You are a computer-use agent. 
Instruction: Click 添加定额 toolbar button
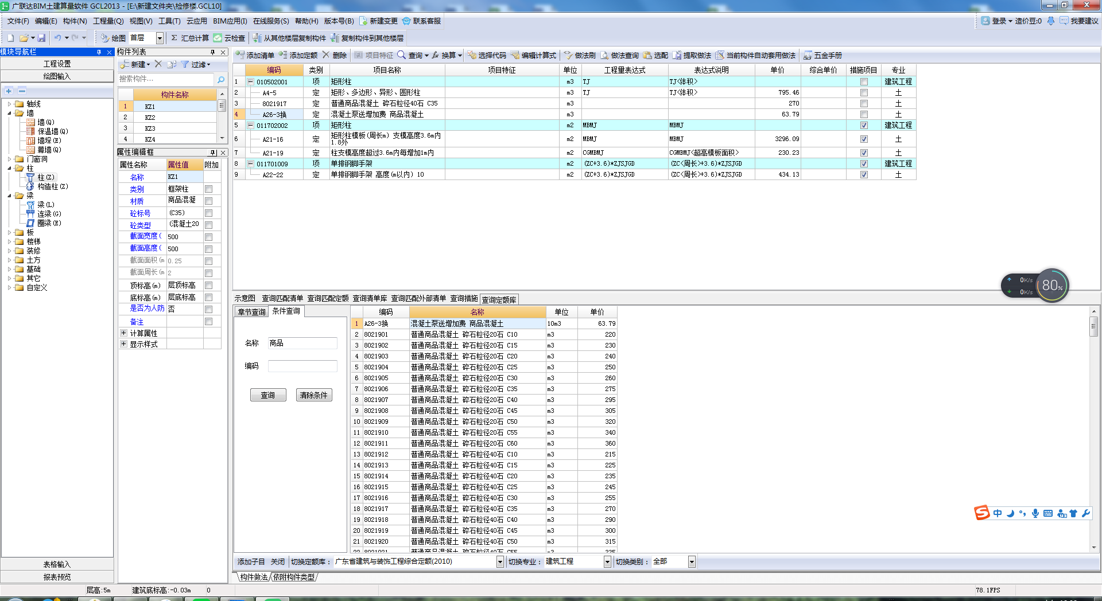tap(298, 55)
